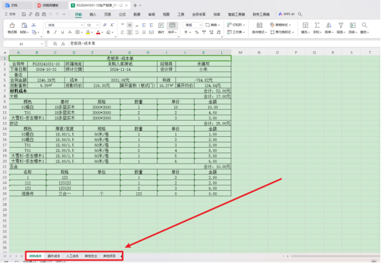Toggle Bold formatting

48,32
